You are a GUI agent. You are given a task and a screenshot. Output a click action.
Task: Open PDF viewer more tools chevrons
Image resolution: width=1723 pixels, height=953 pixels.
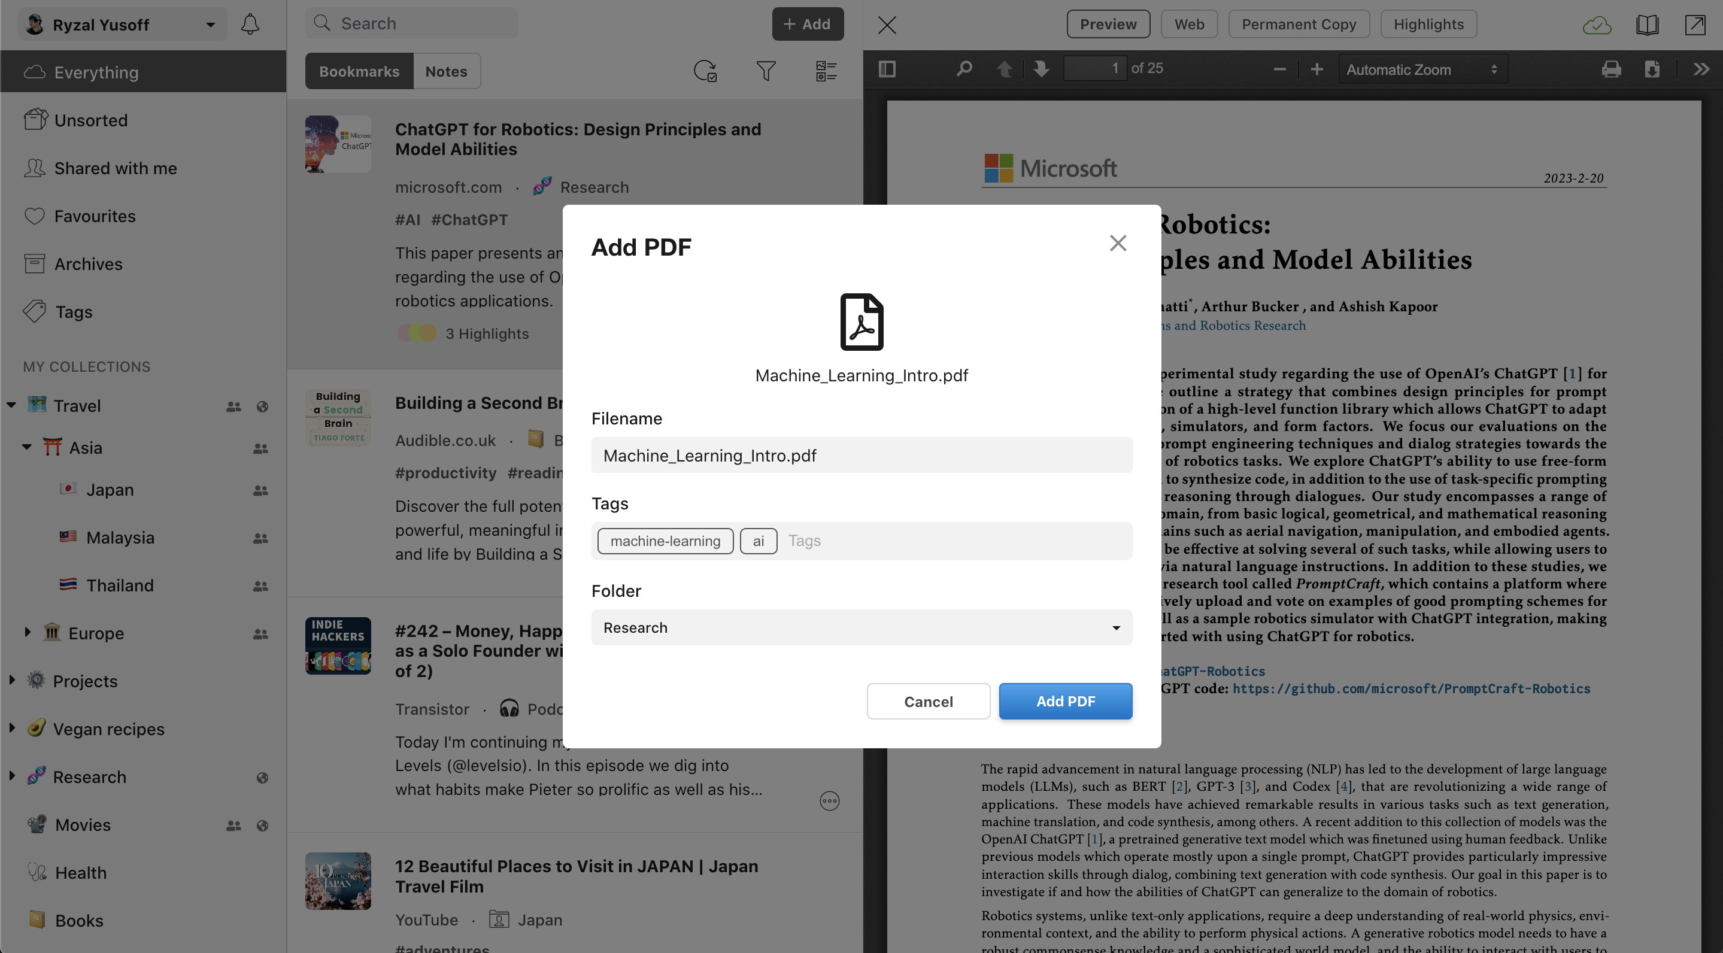tap(1701, 69)
